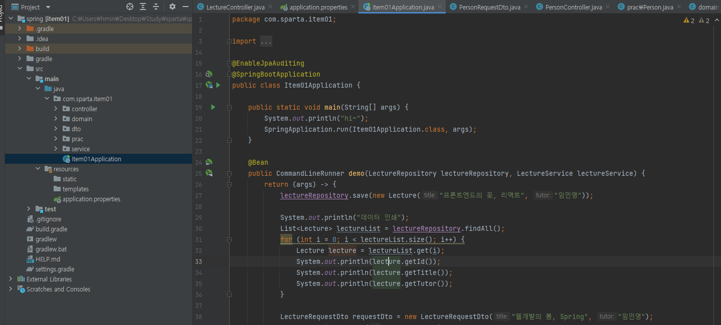Run main method via gutter arrow on line 19

213,107
